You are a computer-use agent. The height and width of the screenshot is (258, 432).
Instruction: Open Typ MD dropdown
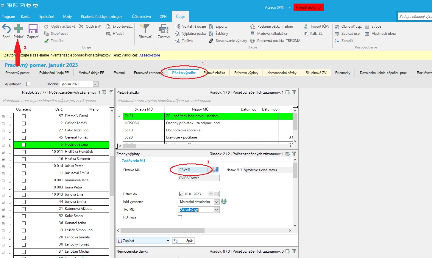point(216,210)
